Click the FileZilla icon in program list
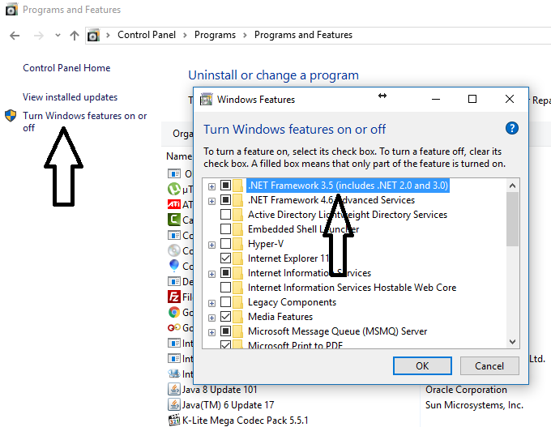This screenshot has height=427, width=551. 174,297
